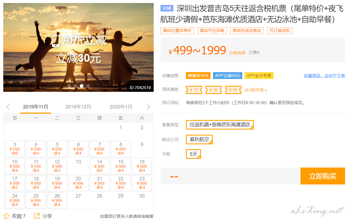Click the product banner image
The height and width of the screenshot is (220, 347).
click(78, 47)
